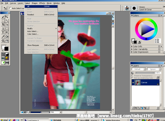Open the Nozzle selector in the toolbox
The image size is (165, 121).
tap(7, 62)
